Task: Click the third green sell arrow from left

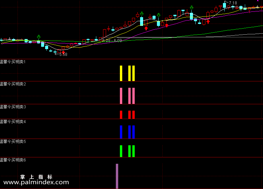Action: (x=159, y=15)
